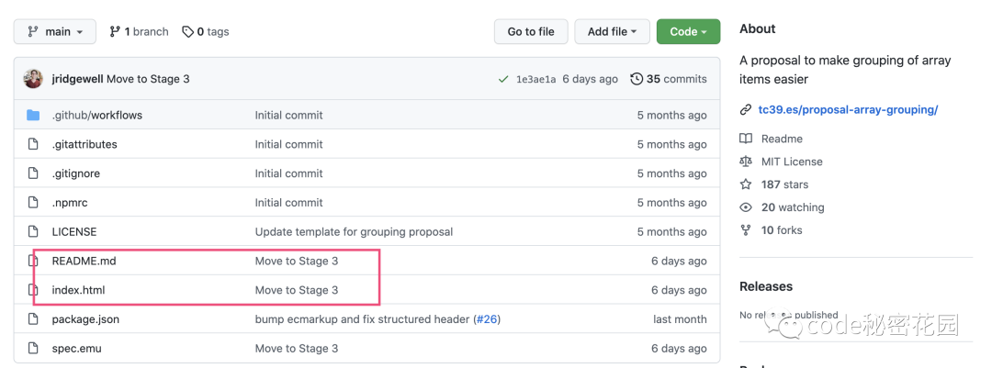Click jridgewell's avatar image
Image resolution: width=992 pixels, height=368 pixels.
[34, 79]
